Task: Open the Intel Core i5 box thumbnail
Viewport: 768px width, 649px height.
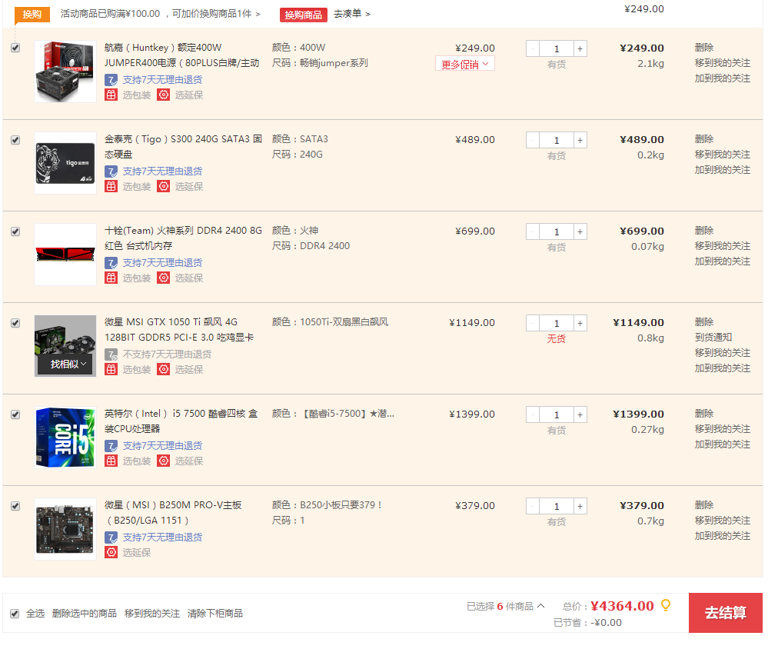Action: [65, 438]
